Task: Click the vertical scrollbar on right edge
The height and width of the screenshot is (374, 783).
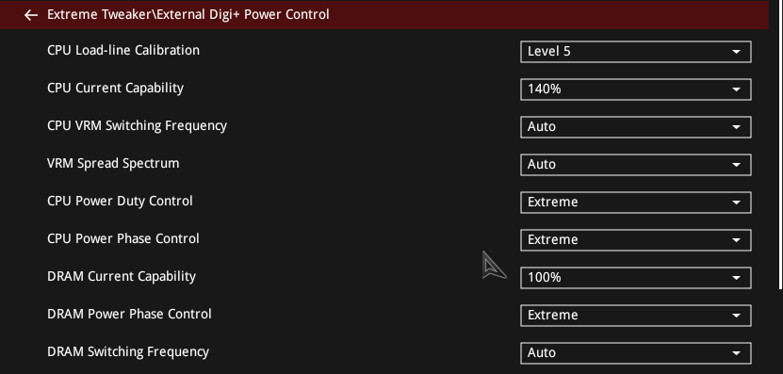Action: pyautogui.click(x=780, y=144)
